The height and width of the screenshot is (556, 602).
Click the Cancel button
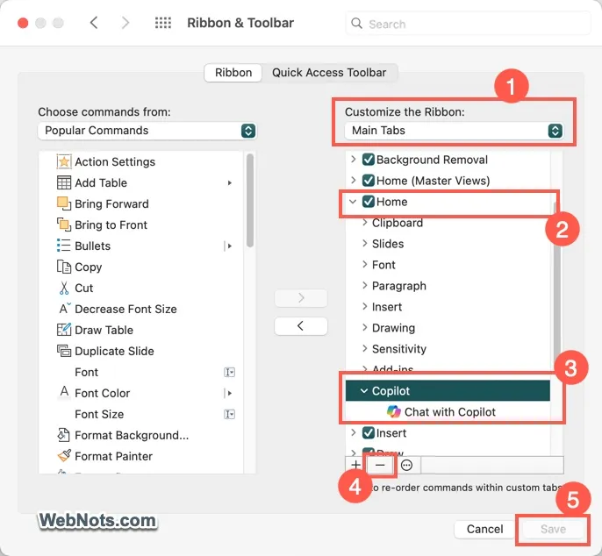pos(484,529)
